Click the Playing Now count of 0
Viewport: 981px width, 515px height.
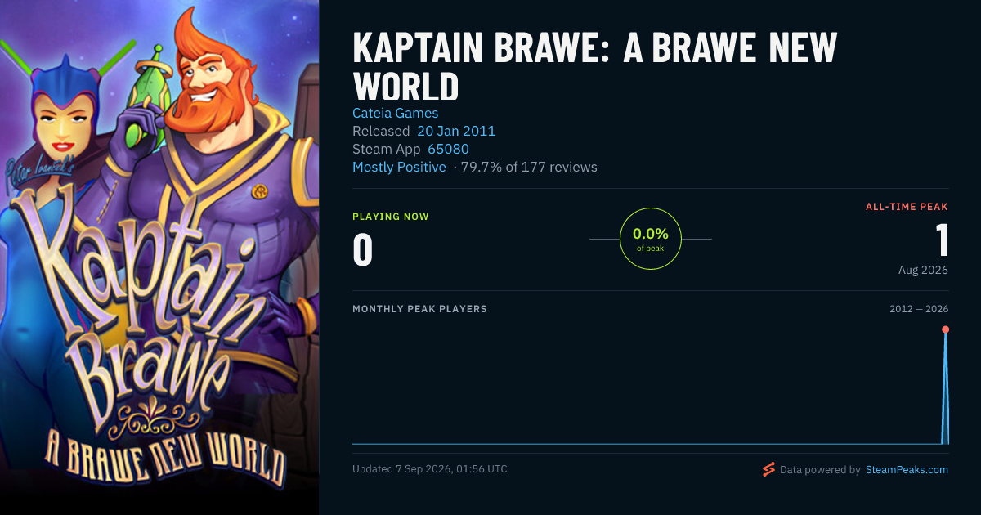362,249
